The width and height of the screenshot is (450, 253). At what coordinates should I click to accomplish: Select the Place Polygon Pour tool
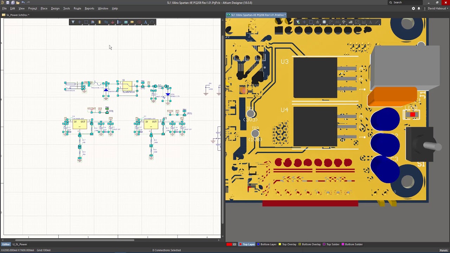pos(351,22)
